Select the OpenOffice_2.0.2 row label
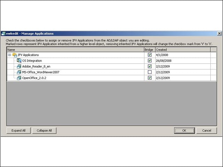The image size is (223, 167). pos(34,78)
